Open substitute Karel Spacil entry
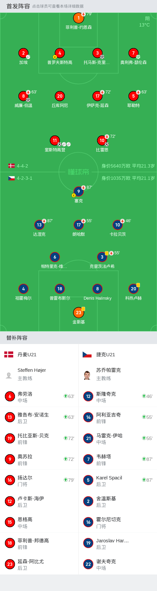Screen dimensions: 157x591 point(118,480)
